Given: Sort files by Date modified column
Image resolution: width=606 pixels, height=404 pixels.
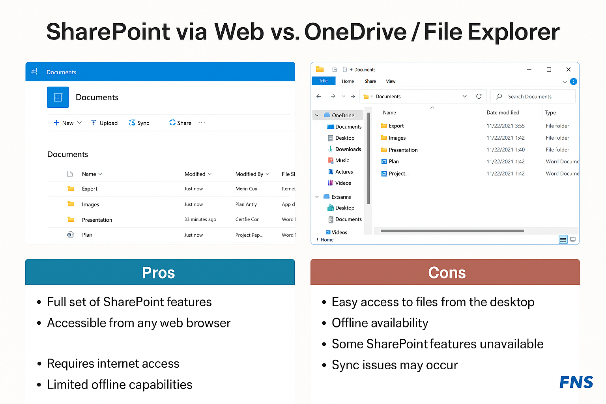Looking at the screenshot, I should pos(503,112).
